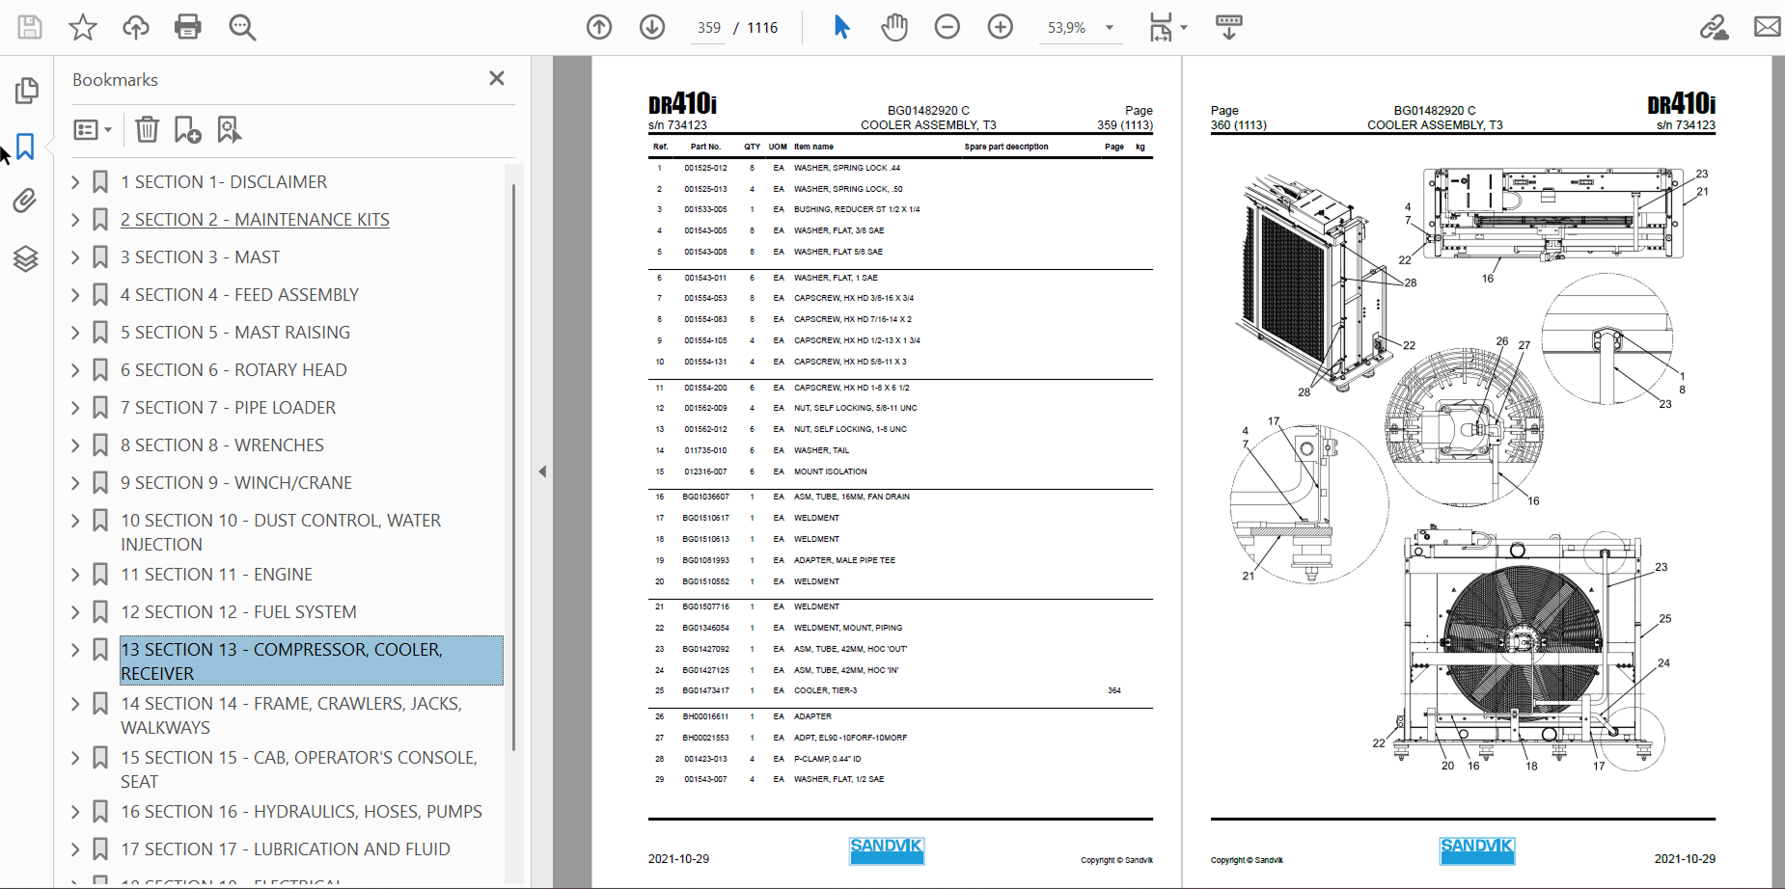Expand Section 1 Disclaimer bookmark
This screenshot has width=1785, height=889.
click(x=75, y=181)
